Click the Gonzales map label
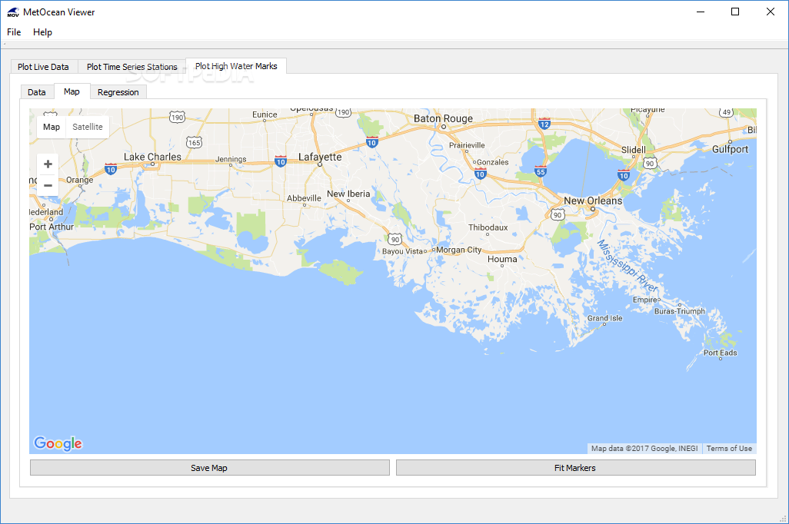 click(x=493, y=162)
